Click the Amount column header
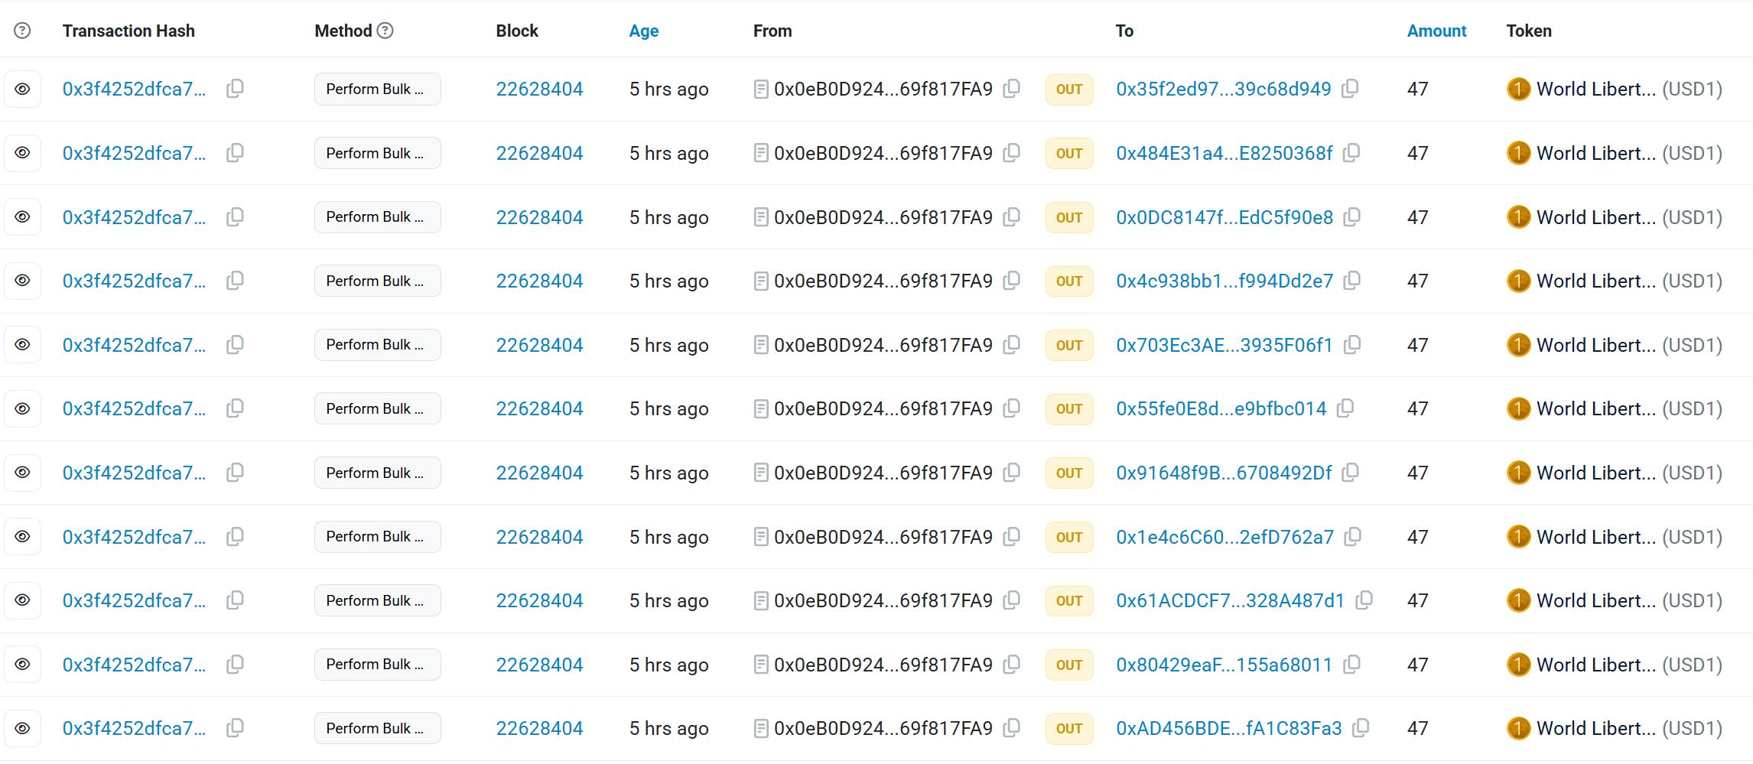Image resolution: width=1753 pixels, height=764 pixels. [x=1436, y=31]
